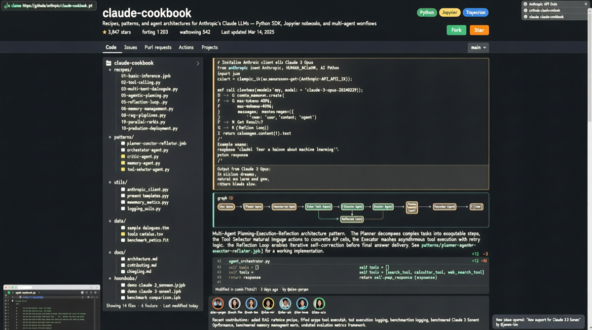Screen dimensions: 592x330
Task: Click the file icon of benchmark comparicon.ipb
Action: pos(123,298)
